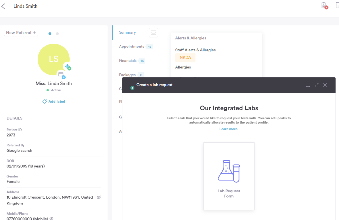Open the clipboard icon with red badge
The height and width of the screenshot is (220, 339).
click(324, 6)
